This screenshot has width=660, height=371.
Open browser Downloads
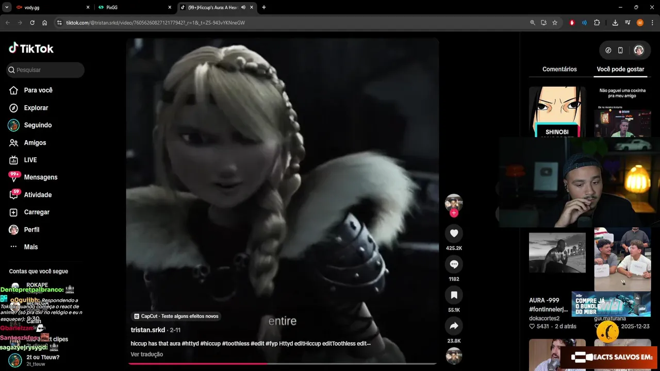tap(615, 23)
